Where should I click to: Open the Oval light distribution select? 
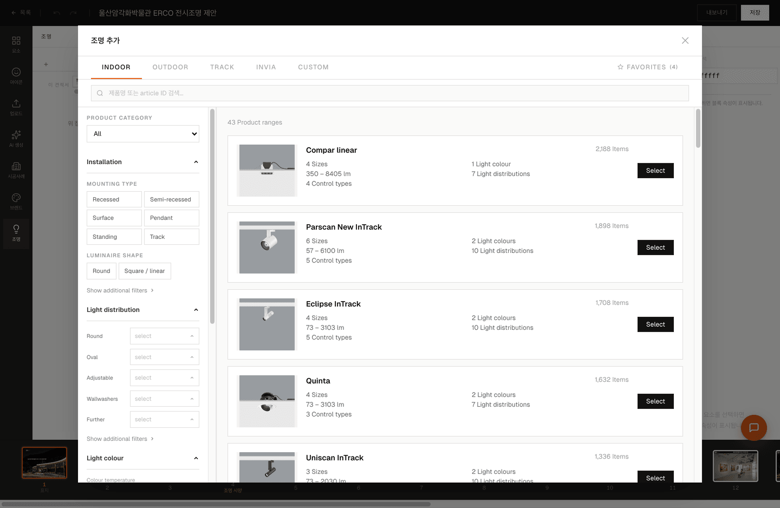[x=165, y=357]
